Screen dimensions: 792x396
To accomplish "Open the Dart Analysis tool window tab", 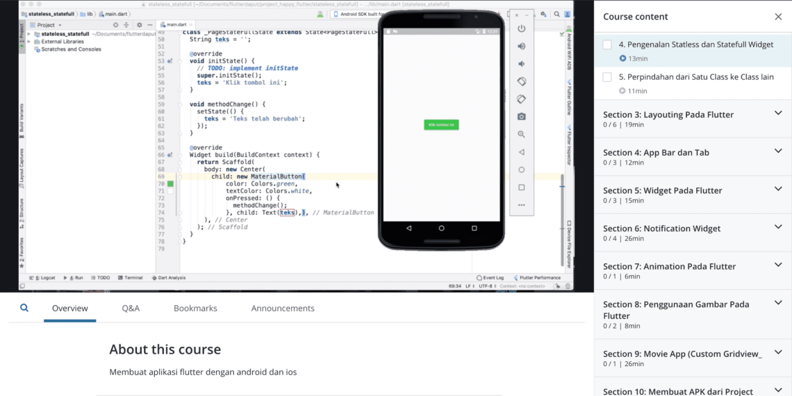I will [x=169, y=278].
